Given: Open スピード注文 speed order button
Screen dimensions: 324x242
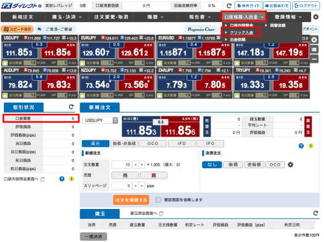Looking at the screenshot, I should [x=17, y=29].
